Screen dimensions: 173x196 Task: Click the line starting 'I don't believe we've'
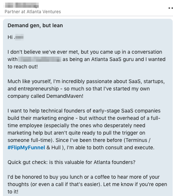tap(85, 52)
